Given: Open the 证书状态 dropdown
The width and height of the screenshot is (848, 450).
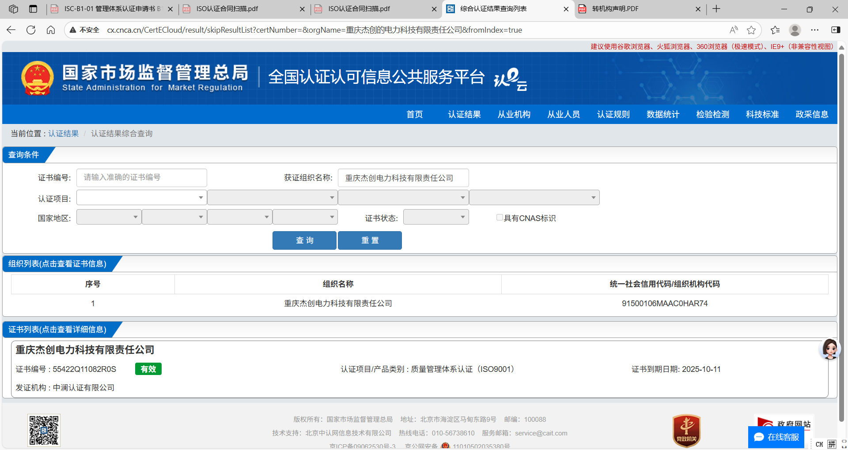Looking at the screenshot, I should pos(435,217).
